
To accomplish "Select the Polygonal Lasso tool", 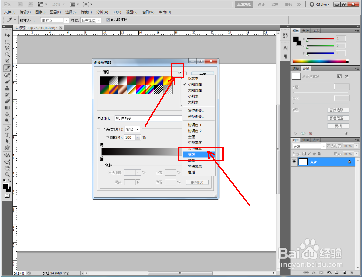I will click(x=7, y=48).
